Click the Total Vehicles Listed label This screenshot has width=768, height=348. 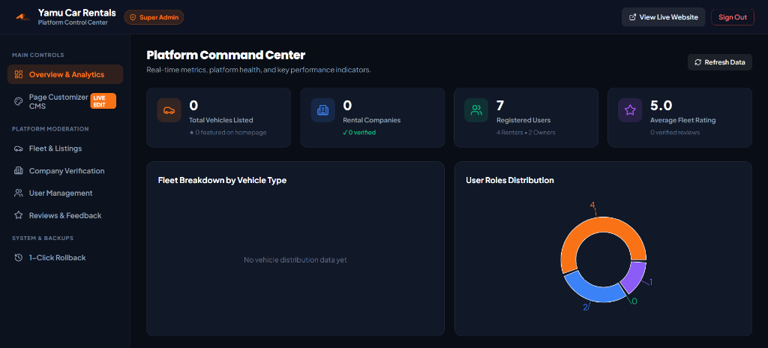click(x=221, y=120)
